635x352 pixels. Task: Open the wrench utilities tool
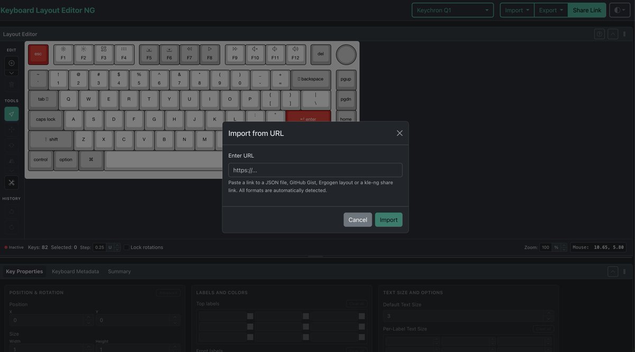11,182
